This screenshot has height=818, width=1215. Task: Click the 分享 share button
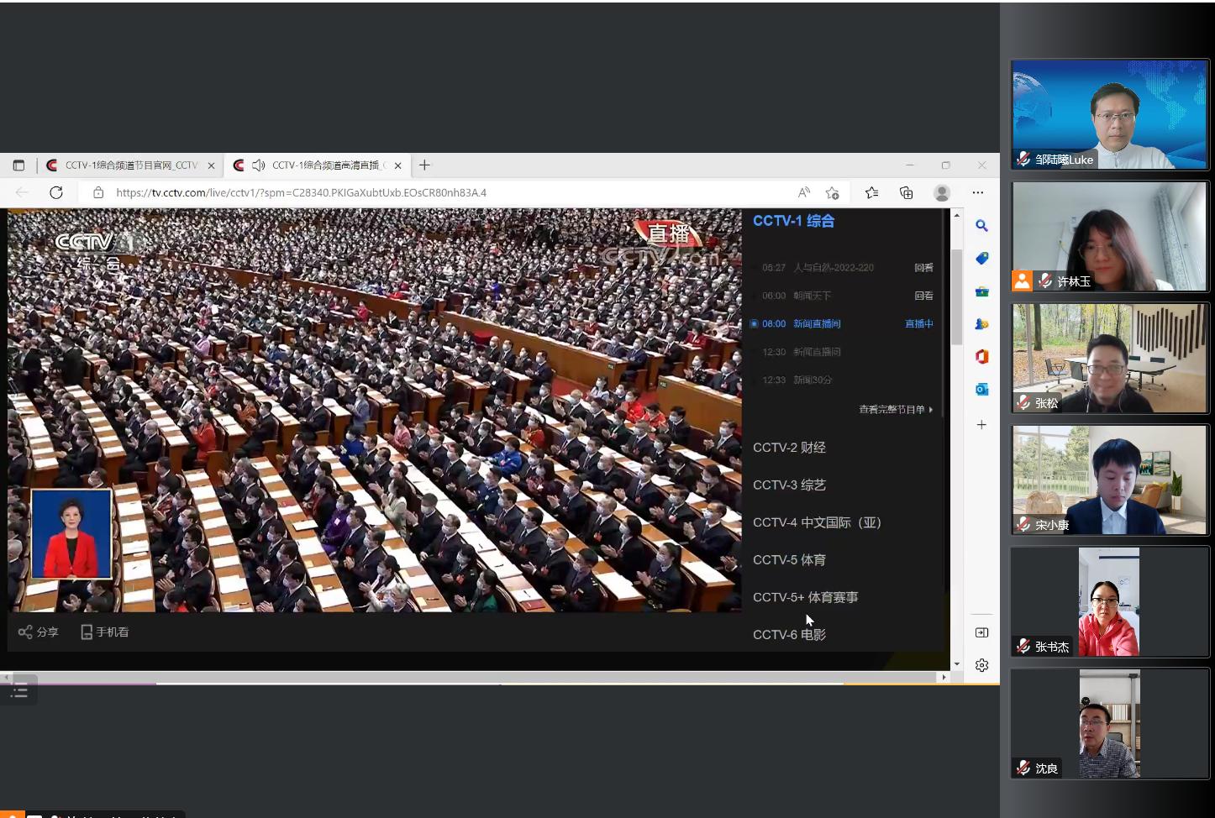click(38, 632)
